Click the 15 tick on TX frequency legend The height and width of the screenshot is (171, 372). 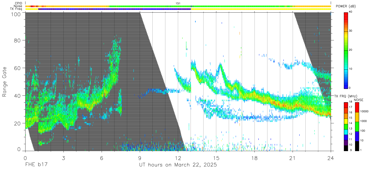click(350, 118)
